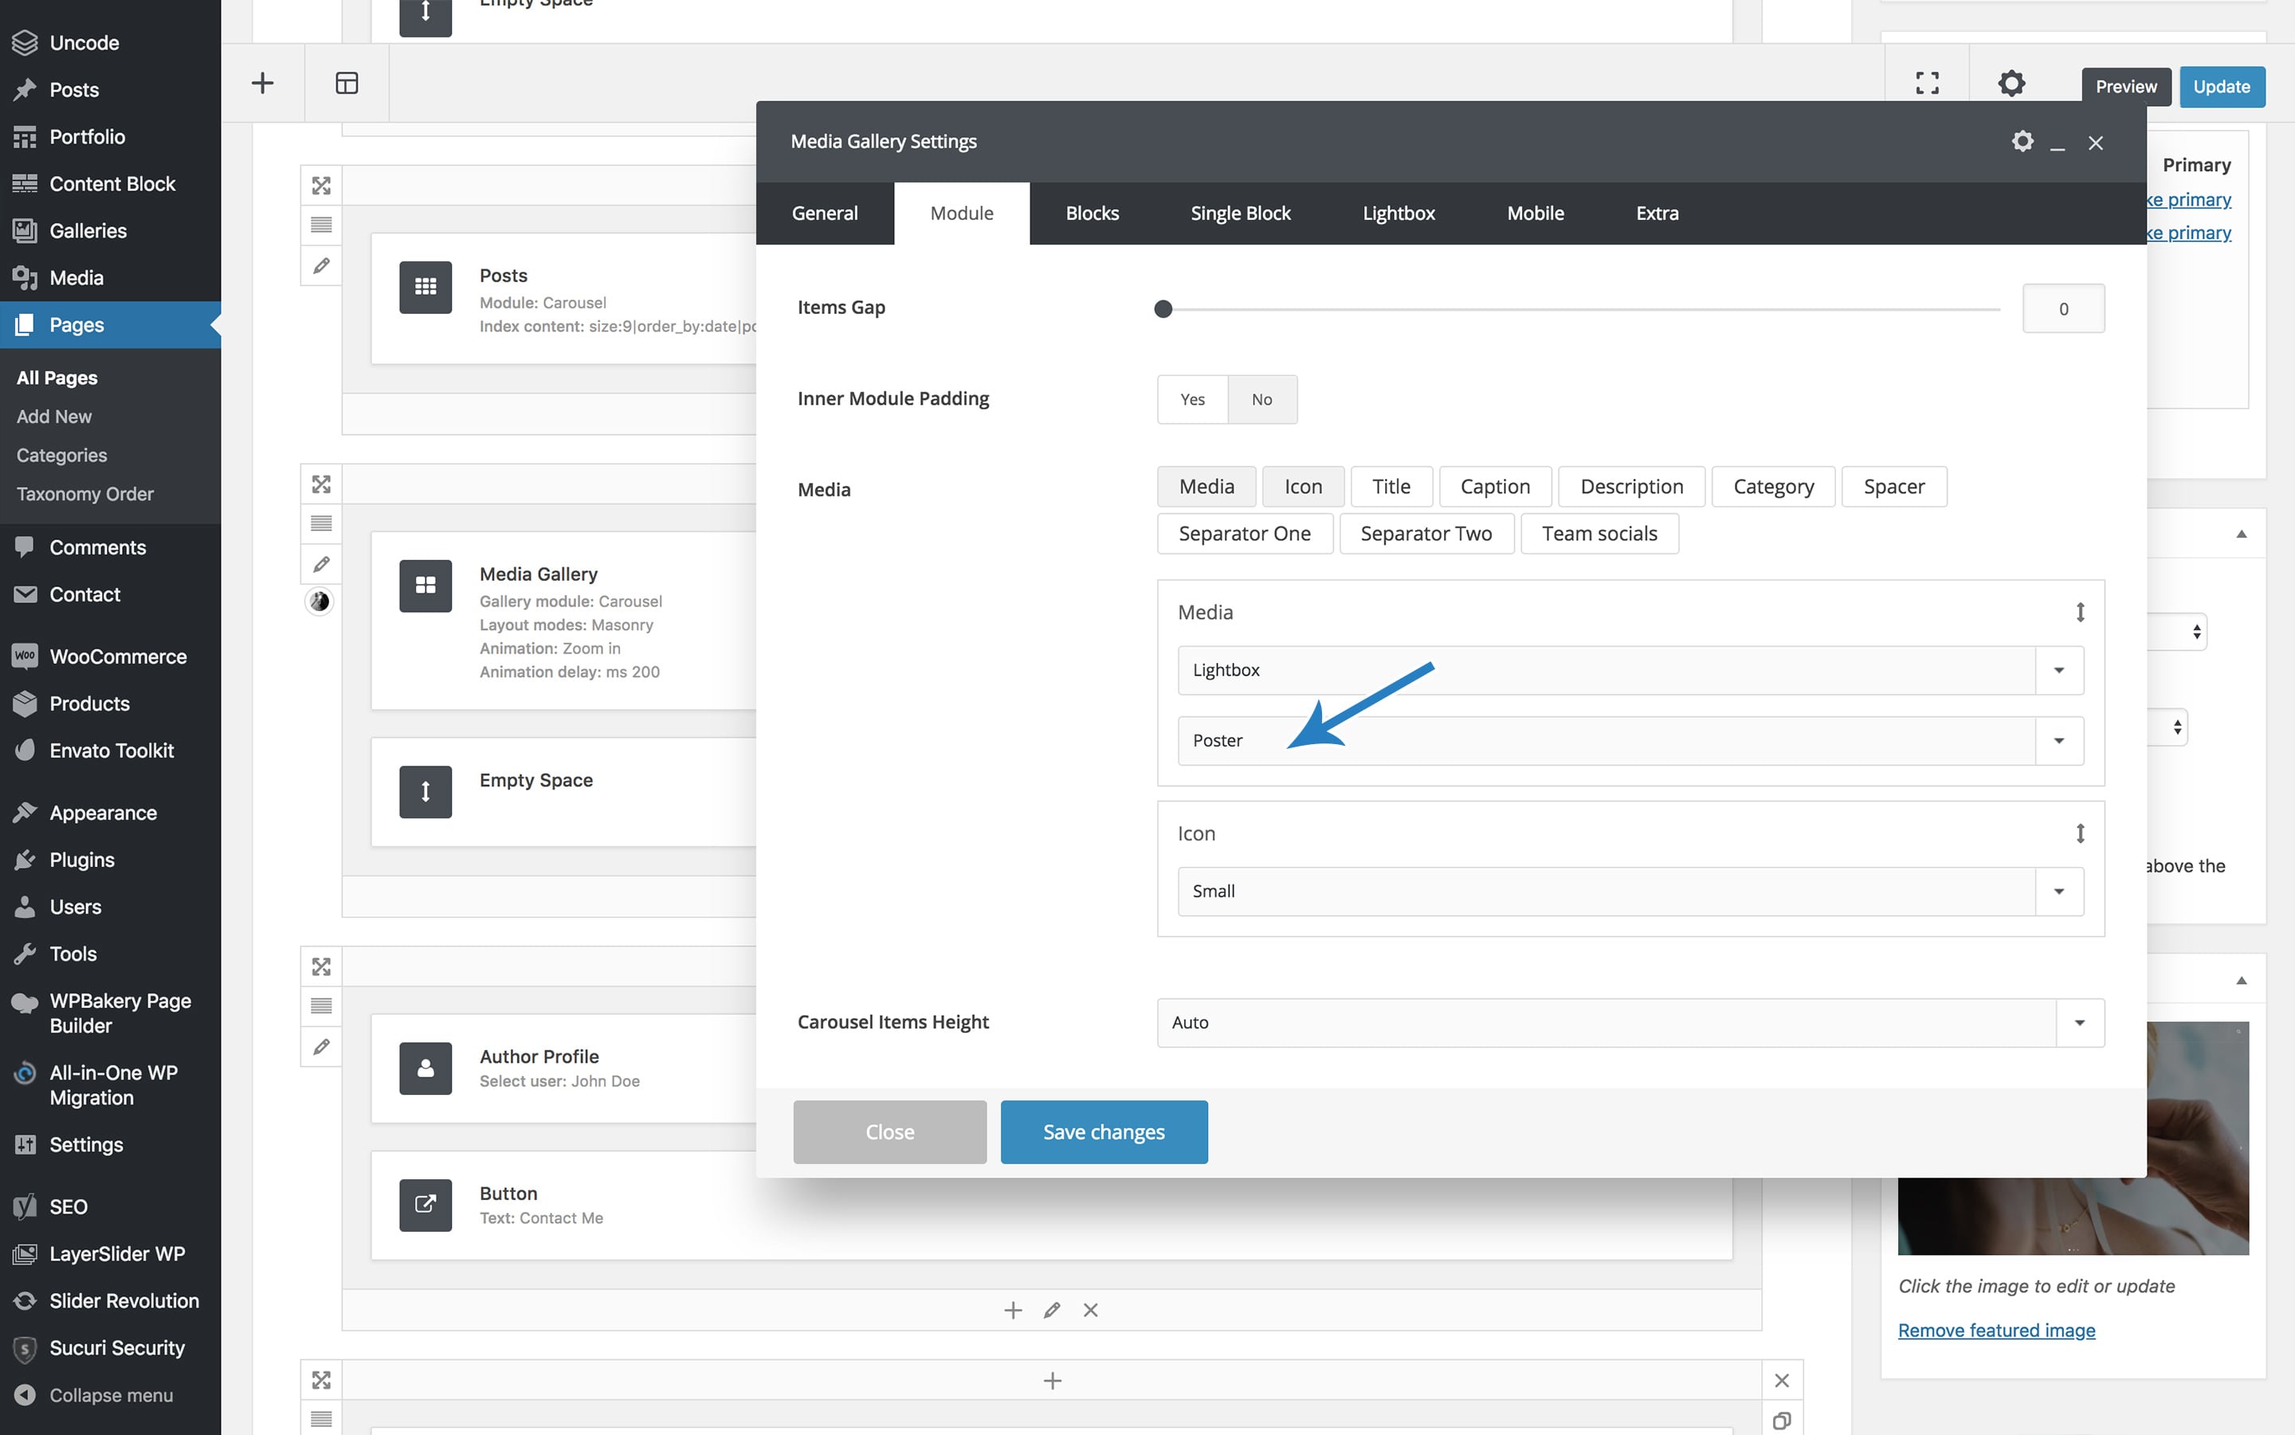Click Media Gallery Settings gear icon
The width and height of the screenshot is (2295, 1435).
[2022, 141]
